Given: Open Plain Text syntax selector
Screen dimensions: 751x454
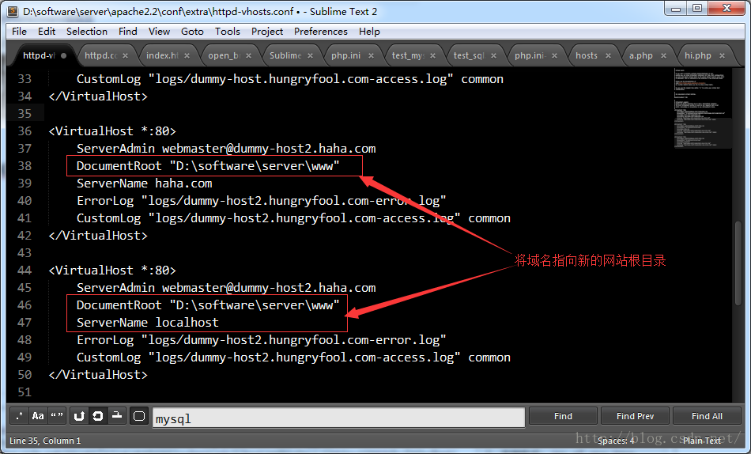Looking at the screenshot, I should (702, 441).
